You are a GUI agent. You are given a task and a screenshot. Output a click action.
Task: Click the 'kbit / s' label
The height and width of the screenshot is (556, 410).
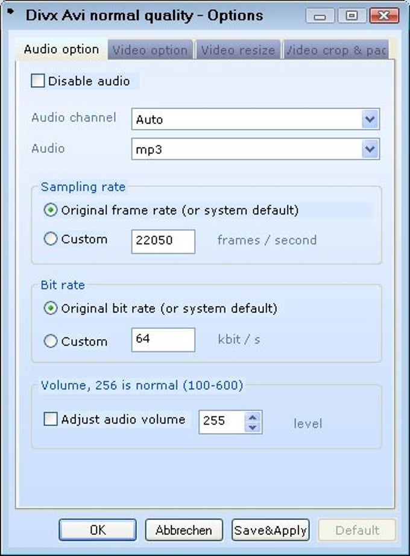pos(239,339)
